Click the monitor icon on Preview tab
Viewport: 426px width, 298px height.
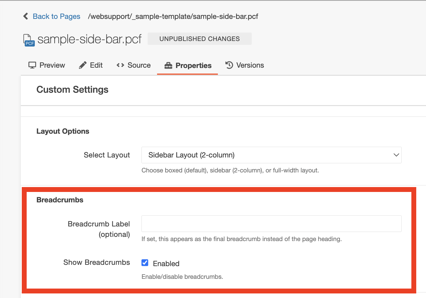pos(32,65)
